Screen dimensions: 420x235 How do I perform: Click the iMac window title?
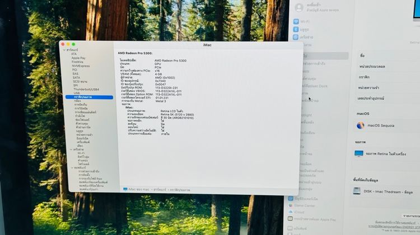207,45
